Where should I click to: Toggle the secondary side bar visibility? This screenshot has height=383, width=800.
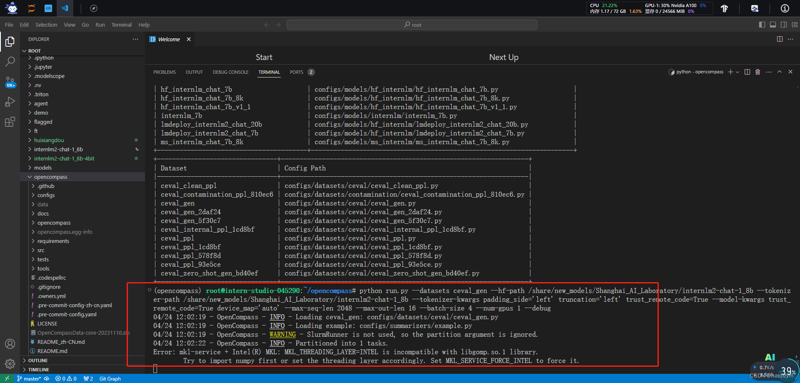pos(784,25)
